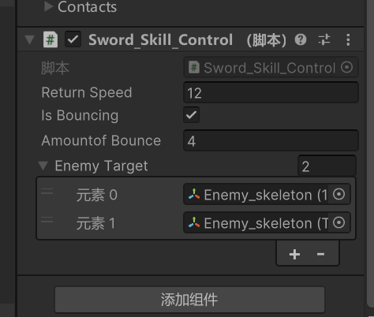Grab the reorder handle of 元素 1

[47, 219]
